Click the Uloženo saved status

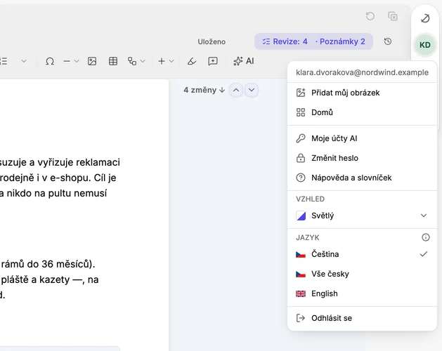(212, 41)
